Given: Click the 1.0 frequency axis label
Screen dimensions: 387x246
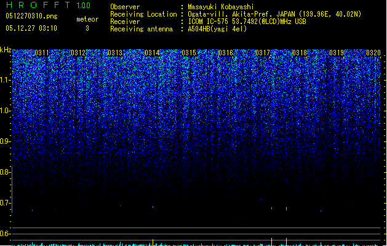Looking at the screenshot, I should [5, 111].
